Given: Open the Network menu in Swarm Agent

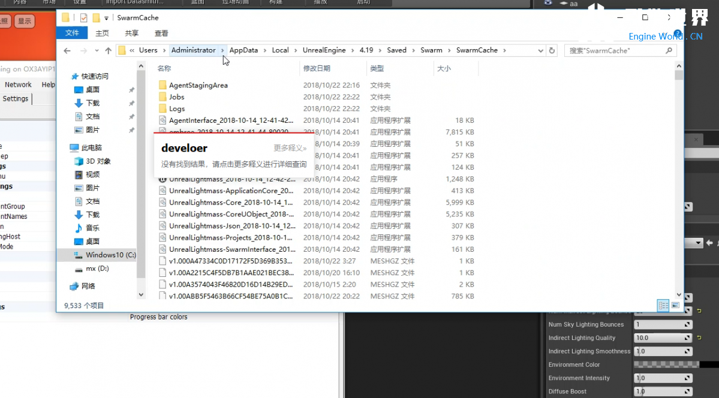Looking at the screenshot, I should point(19,85).
